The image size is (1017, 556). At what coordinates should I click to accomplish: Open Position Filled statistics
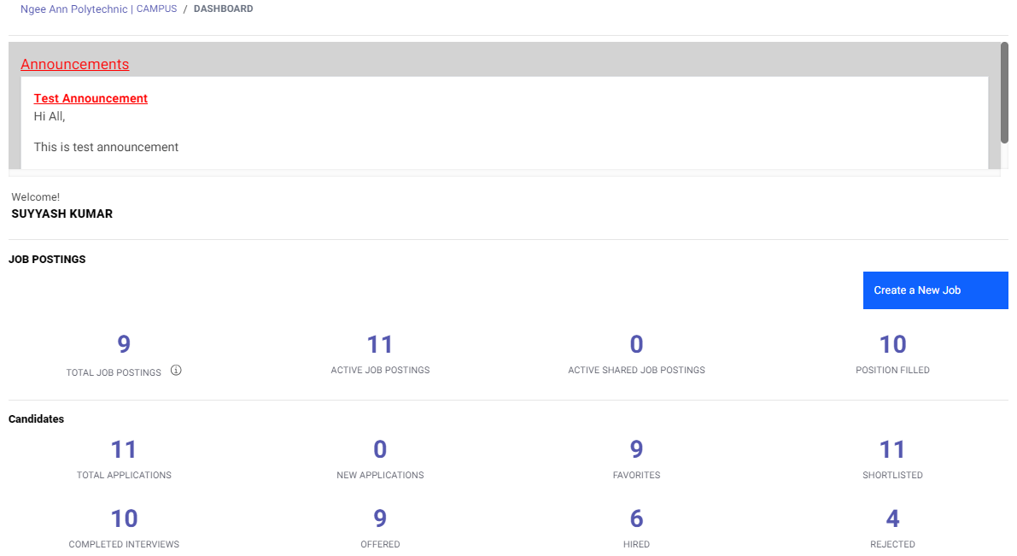coord(892,343)
